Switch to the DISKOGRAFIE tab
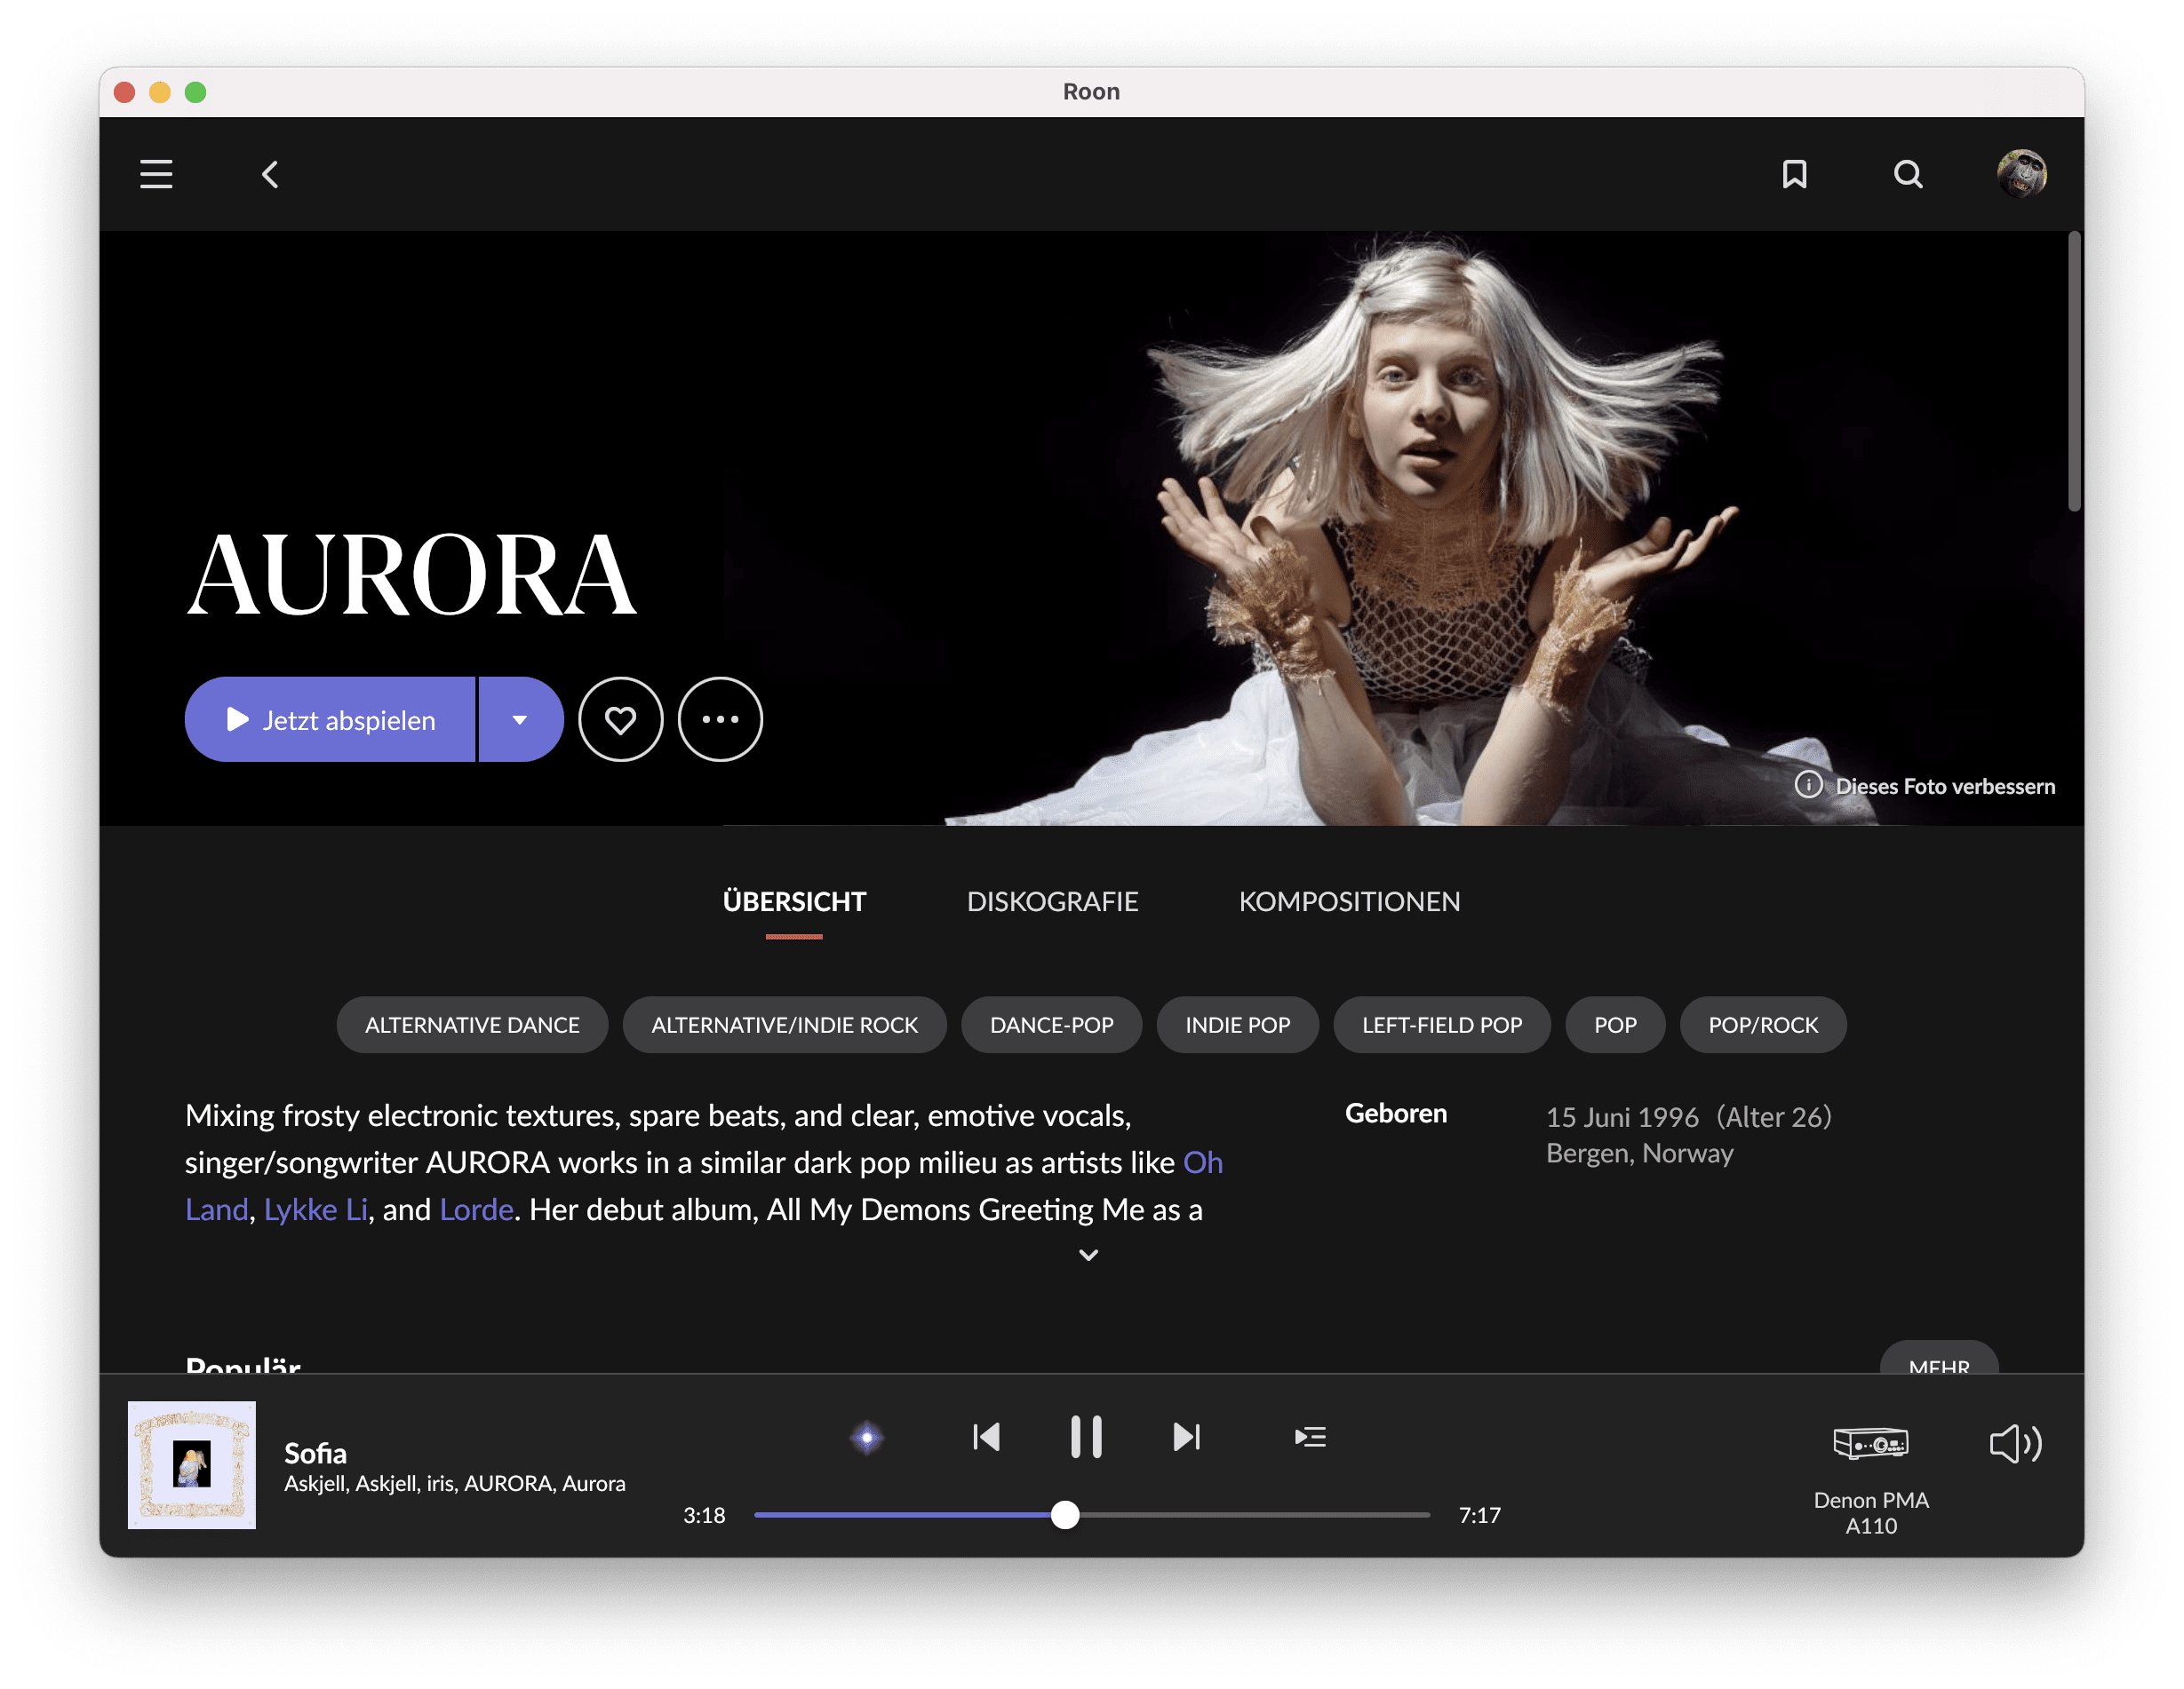 [x=1052, y=901]
